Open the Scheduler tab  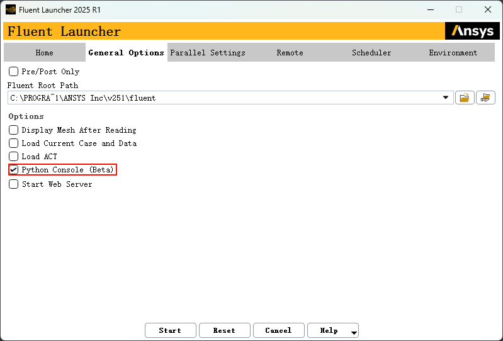click(371, 52)
